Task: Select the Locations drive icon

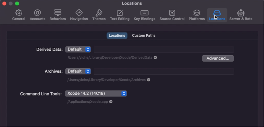Action: [217, 13]
